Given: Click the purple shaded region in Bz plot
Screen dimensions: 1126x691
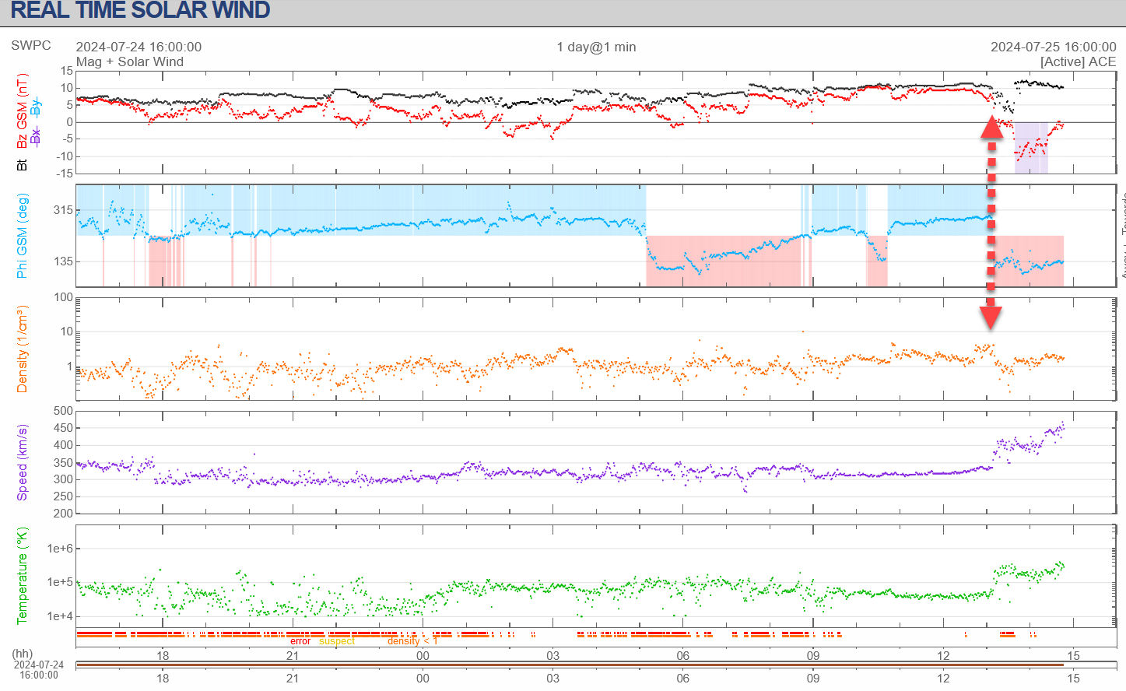Looking at the screenshot, I should pos(1031,148).
